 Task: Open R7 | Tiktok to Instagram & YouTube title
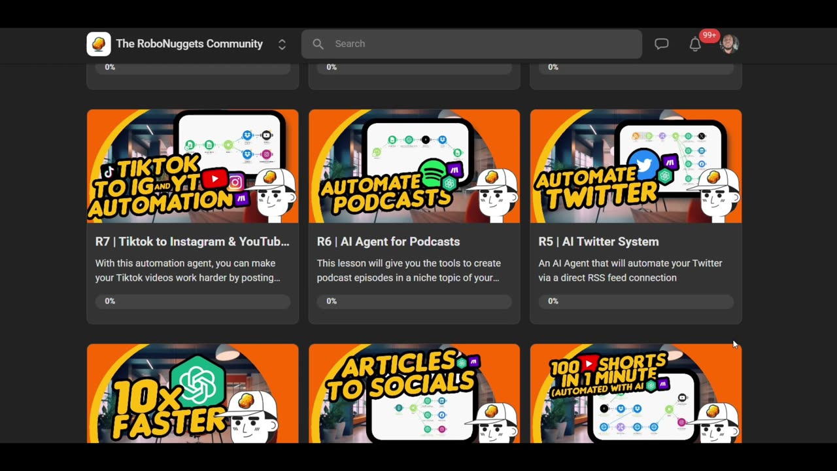pos(192,241)
